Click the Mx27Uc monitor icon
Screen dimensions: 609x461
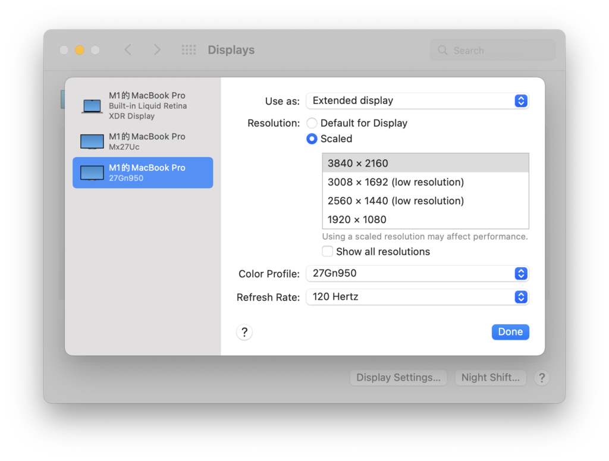pos(92,142)
